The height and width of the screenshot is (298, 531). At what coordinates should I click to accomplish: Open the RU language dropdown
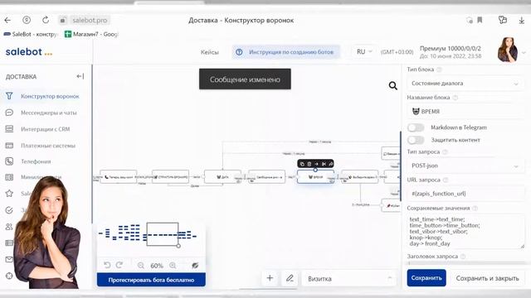tap(364, 51)
